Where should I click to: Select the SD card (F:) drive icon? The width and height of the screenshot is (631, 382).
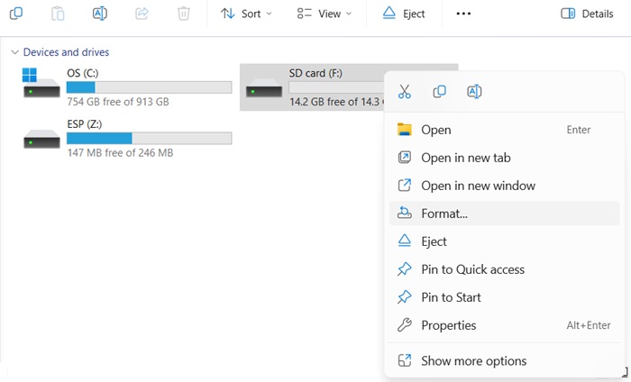coord(264,88)
